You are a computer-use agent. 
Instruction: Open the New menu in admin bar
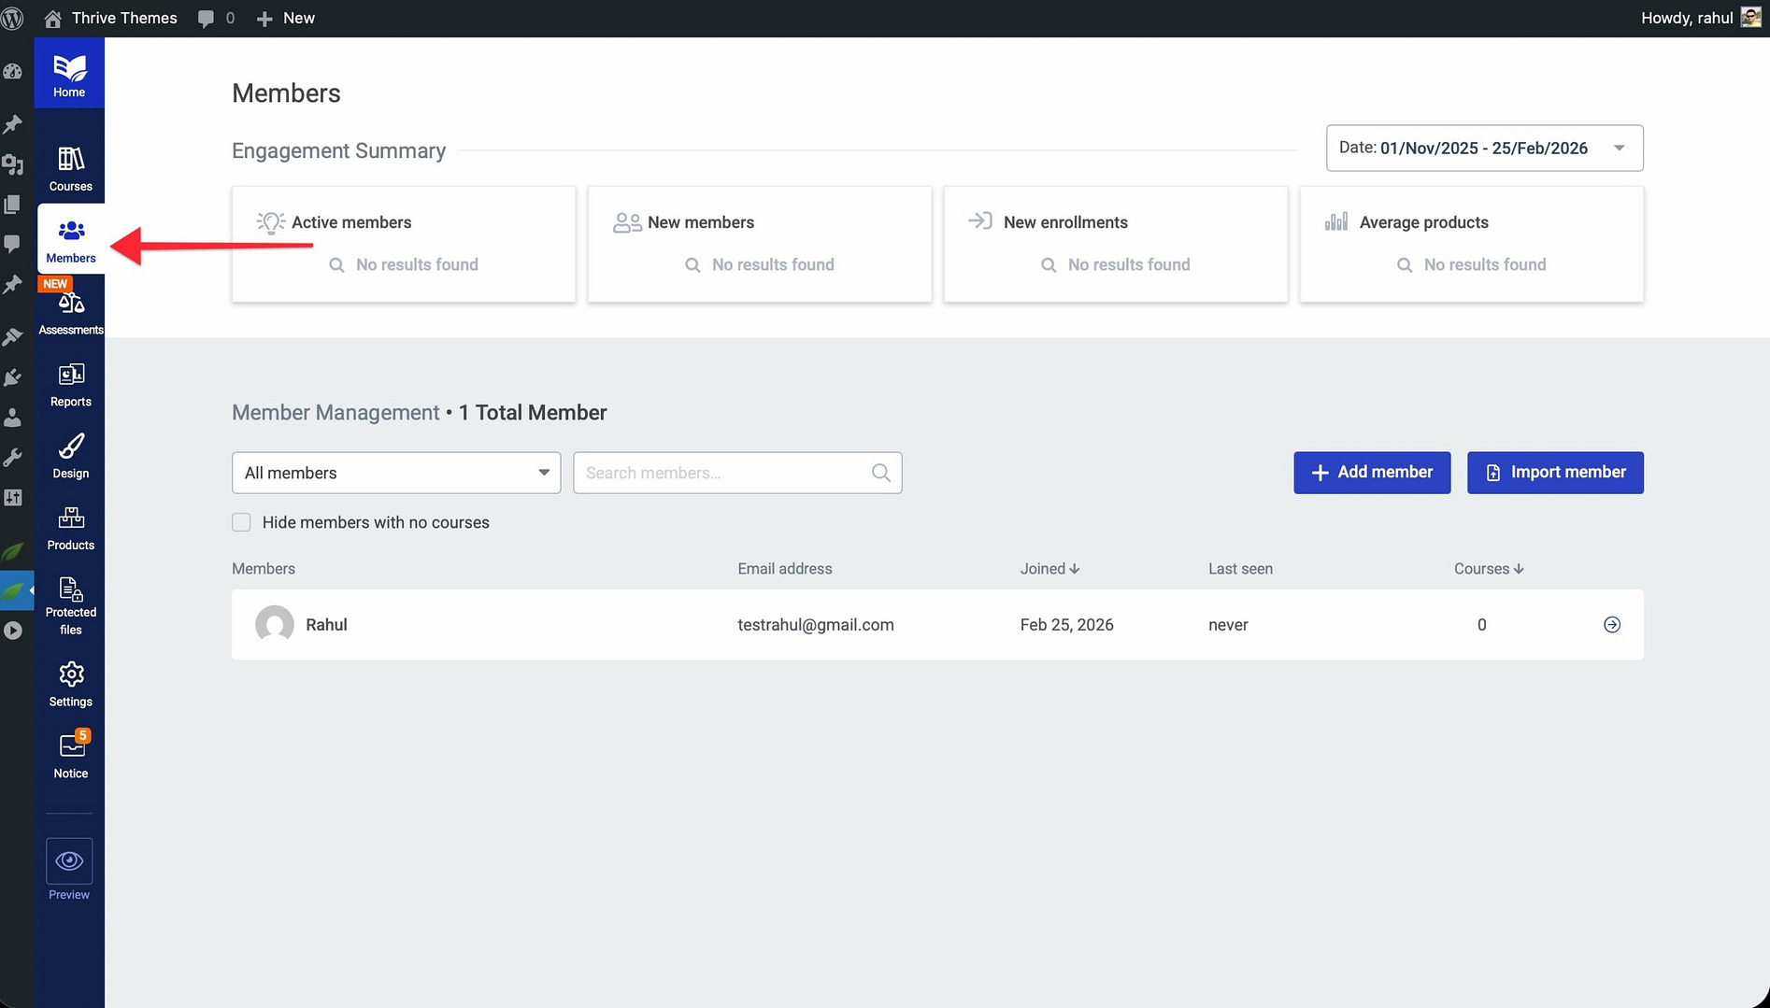pos(286,18)
